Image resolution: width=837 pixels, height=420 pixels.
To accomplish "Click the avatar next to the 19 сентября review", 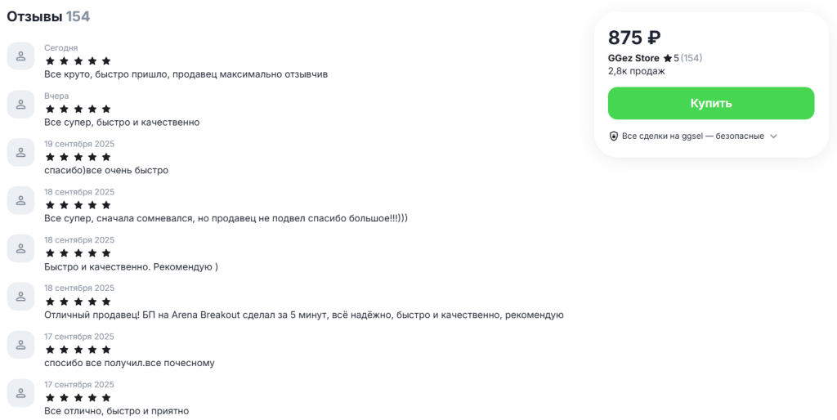I will [20, 153].
